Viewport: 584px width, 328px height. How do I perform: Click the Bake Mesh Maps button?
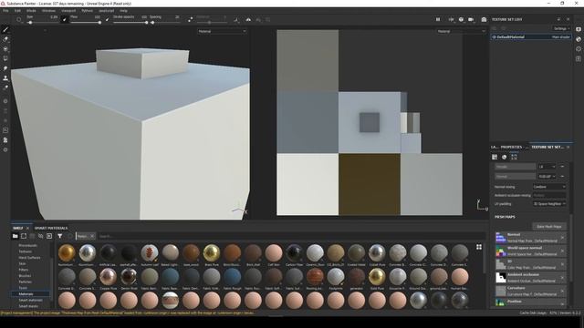tap(549, 227)
